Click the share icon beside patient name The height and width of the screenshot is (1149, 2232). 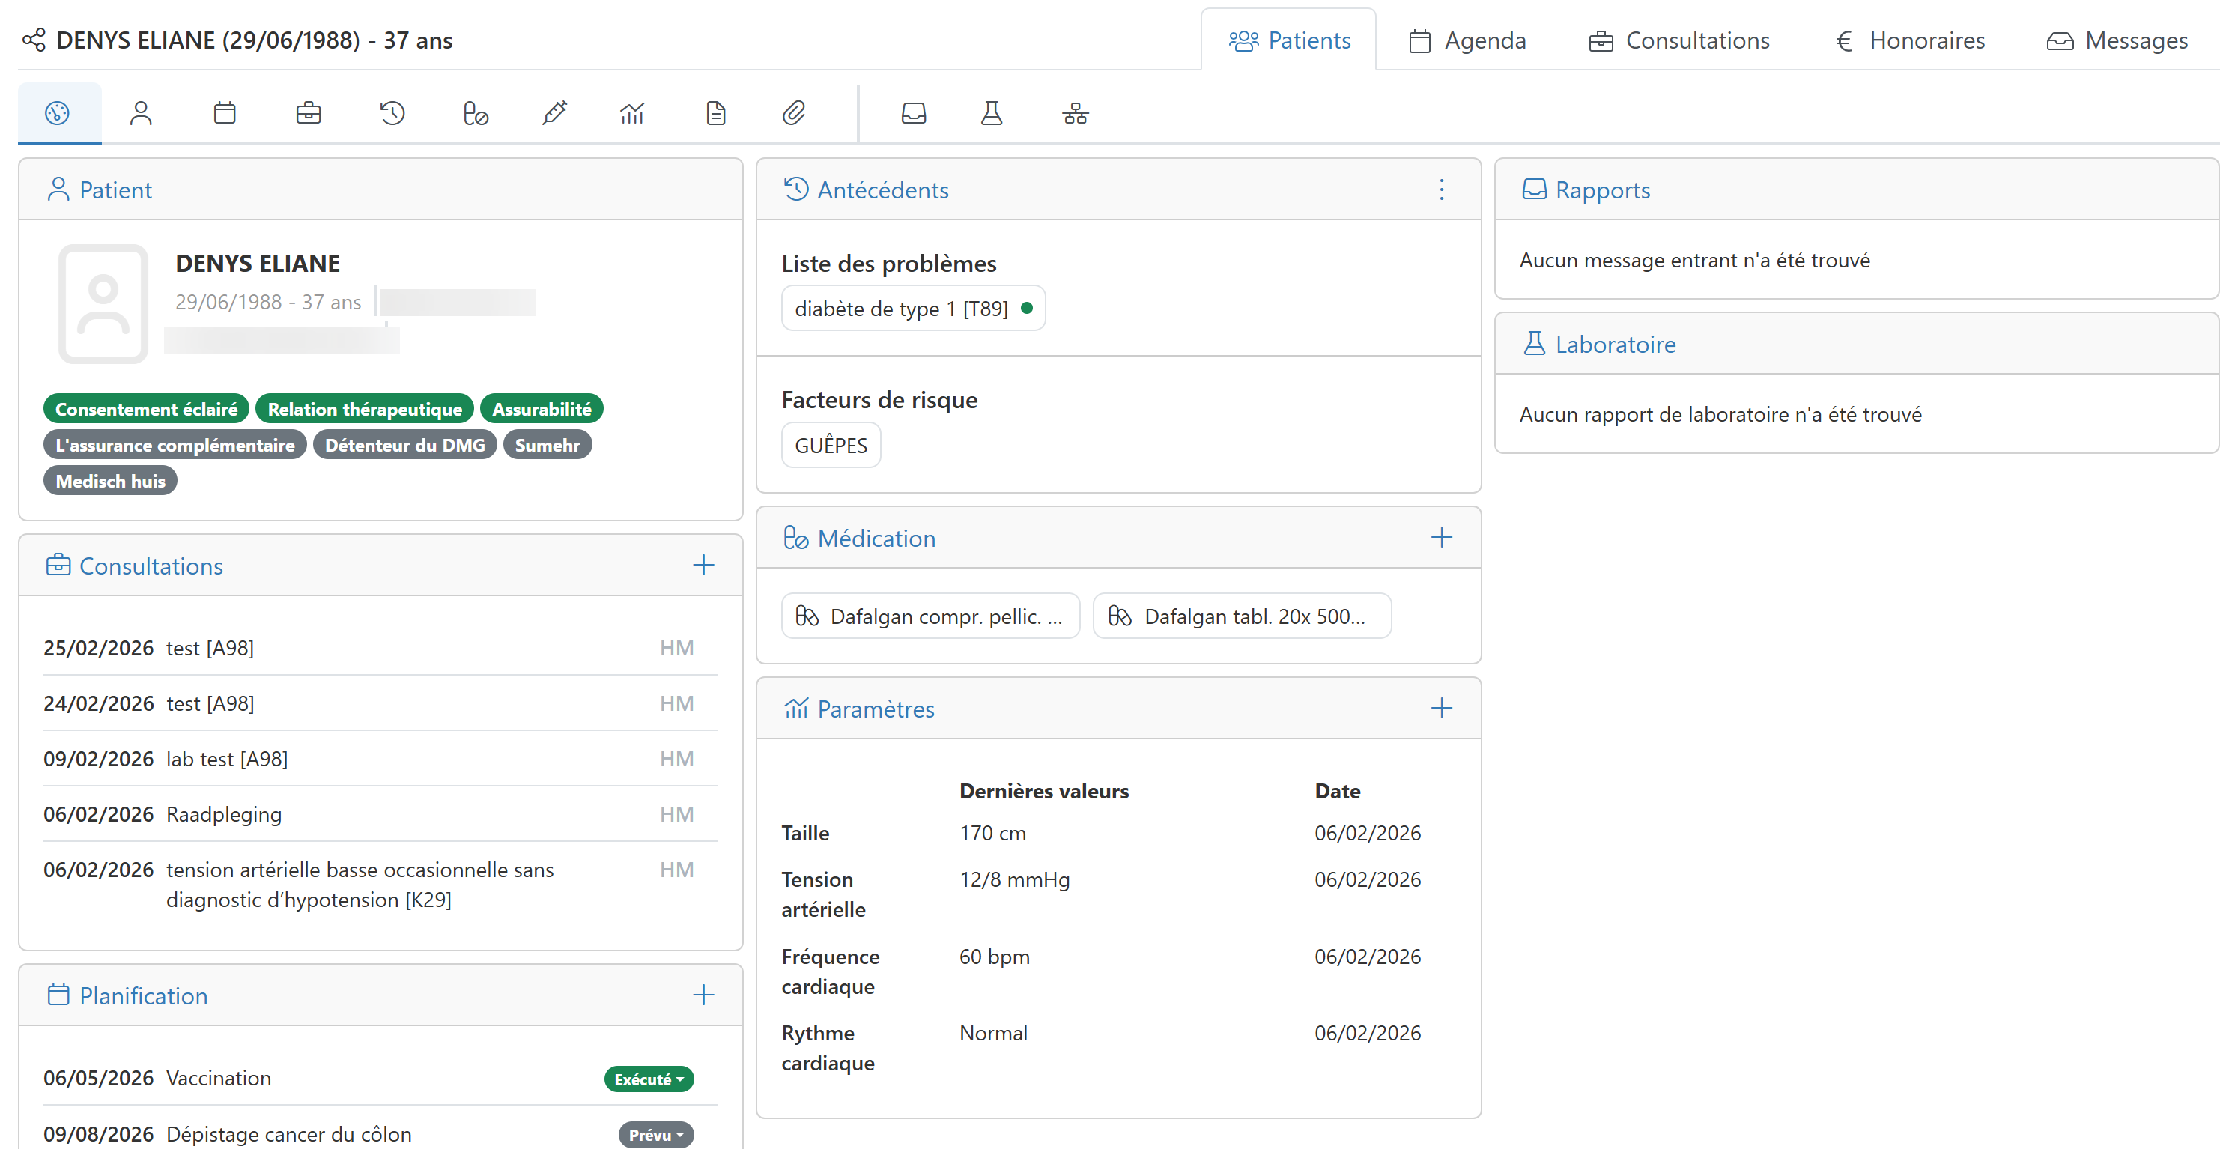coord(34,40)
